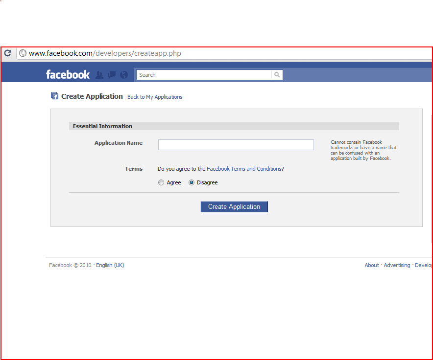
Task: Click the Terms label
Action: click(x=134, y=169)
